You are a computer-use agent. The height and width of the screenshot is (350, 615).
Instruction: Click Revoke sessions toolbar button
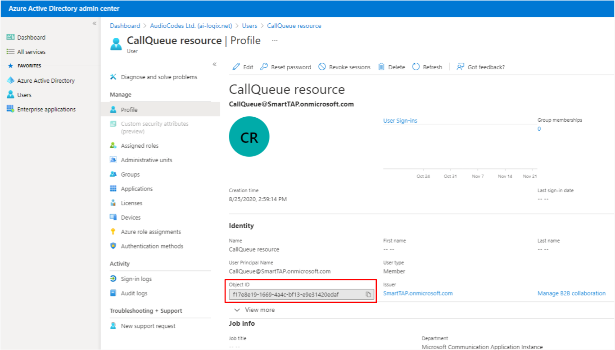[344, 67]
